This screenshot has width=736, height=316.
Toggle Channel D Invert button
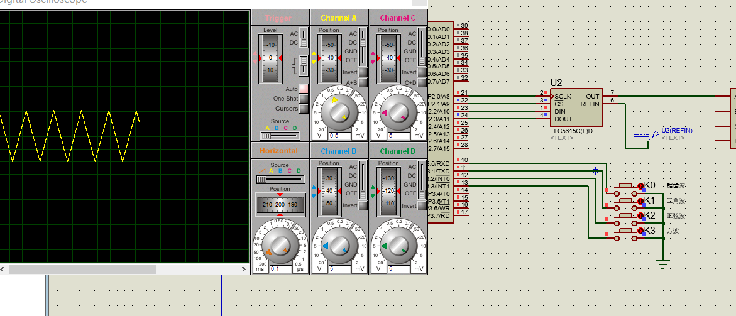(x=422, y=206)
